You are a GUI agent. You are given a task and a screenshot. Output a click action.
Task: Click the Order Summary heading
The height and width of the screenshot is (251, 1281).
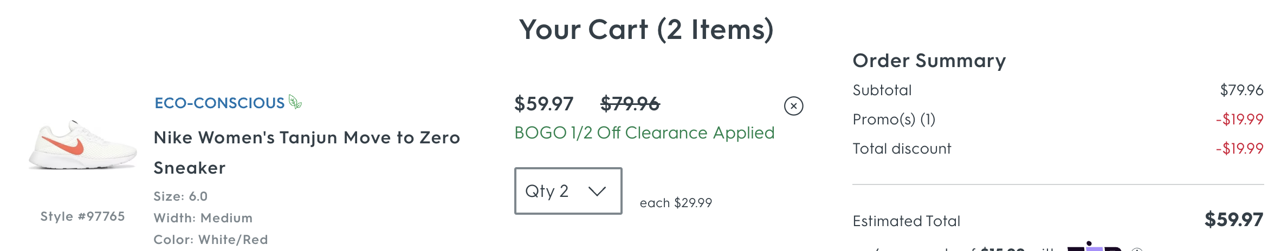click(929, 61)
